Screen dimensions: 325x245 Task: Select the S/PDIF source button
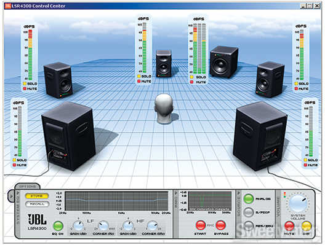[248, 212]
